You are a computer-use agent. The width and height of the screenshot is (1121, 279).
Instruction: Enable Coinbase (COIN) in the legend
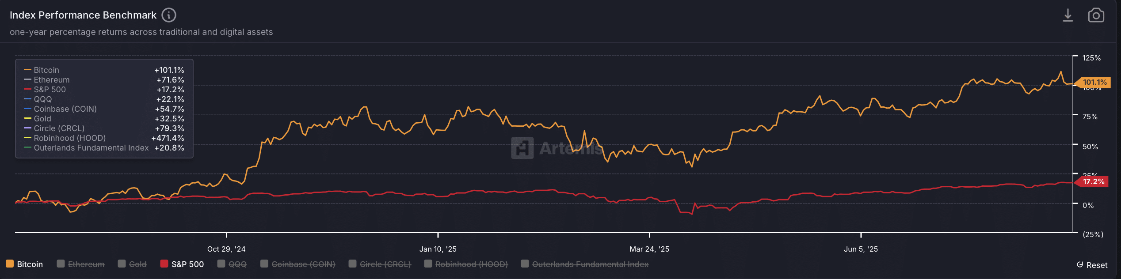click(298, 264)
